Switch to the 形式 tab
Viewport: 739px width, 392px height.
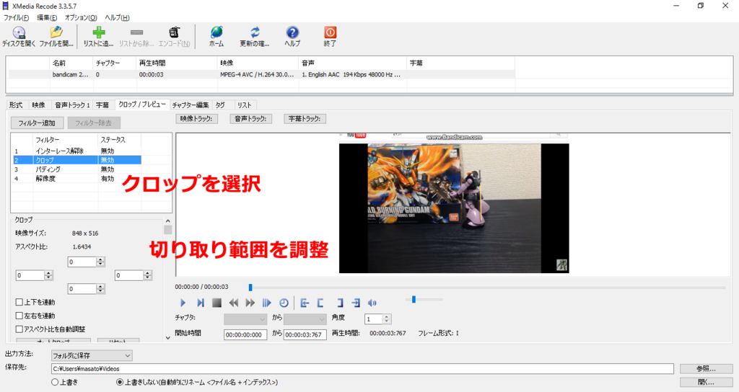point(16,105)
